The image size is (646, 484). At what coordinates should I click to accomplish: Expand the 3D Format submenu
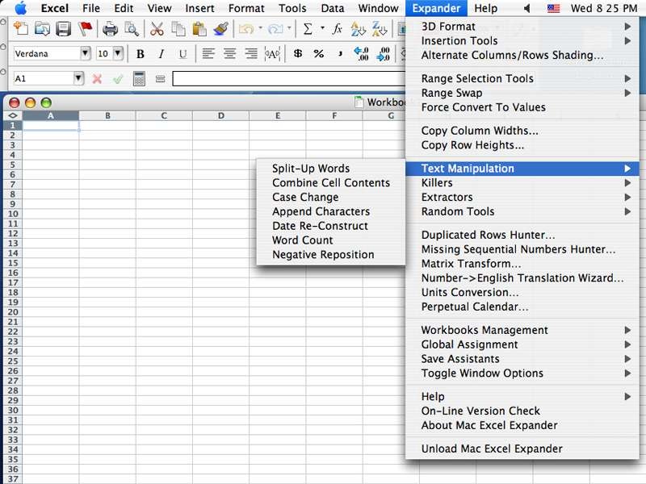pyautogui.click(x=522, y=27)
